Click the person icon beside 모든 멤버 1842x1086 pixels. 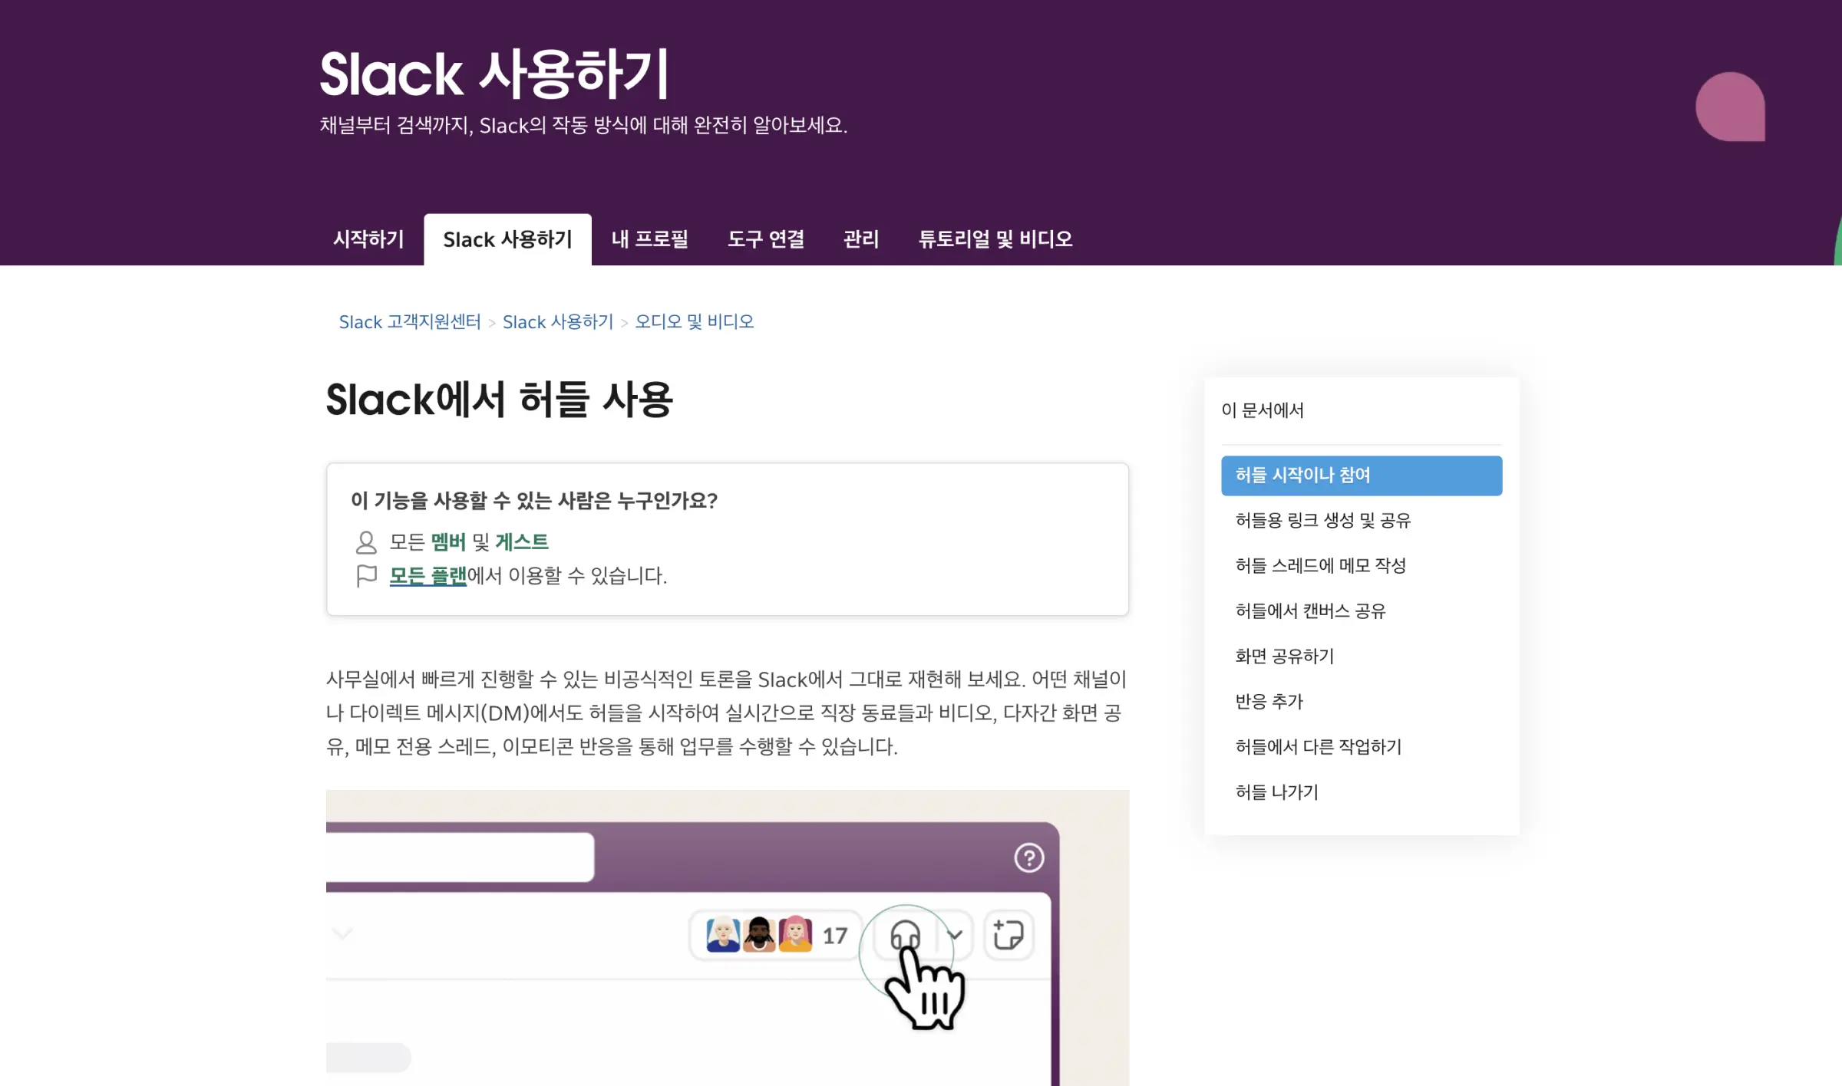[x=366, y=542]
